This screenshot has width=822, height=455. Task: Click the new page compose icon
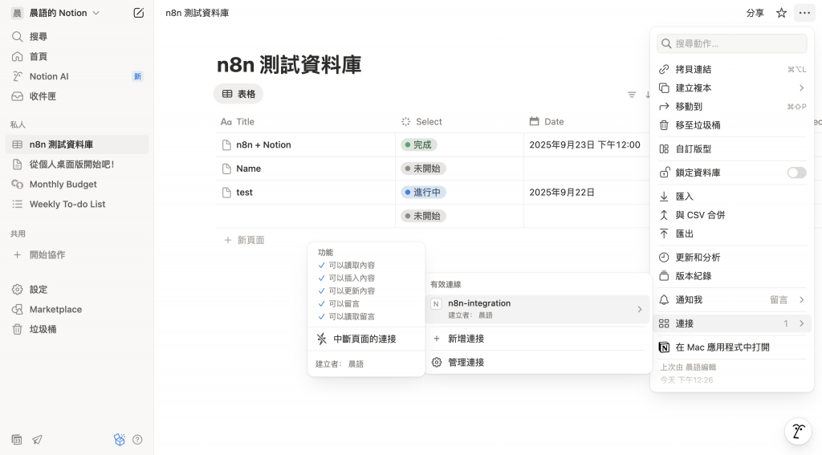coord(138,13)
